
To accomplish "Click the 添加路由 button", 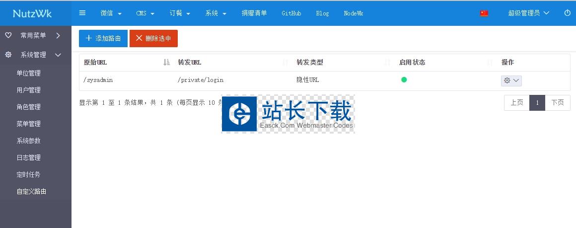I will [103, 38].
